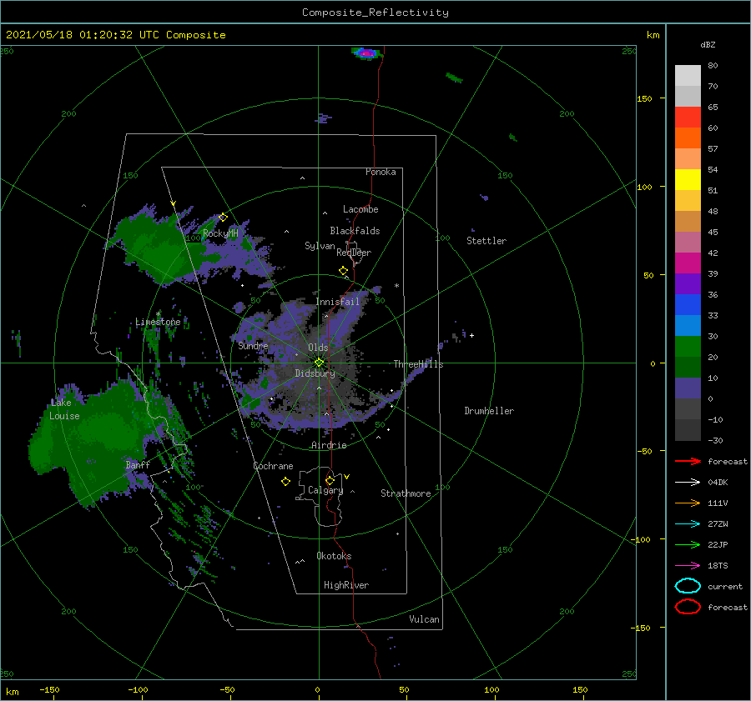This screenshot has width=751, height=701.
Task: Click the Okotoks label
Action: [x=334, y=556]
